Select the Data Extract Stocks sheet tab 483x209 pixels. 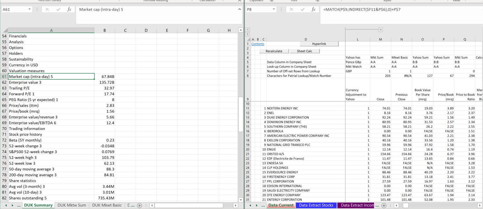(x=316, y=205)
